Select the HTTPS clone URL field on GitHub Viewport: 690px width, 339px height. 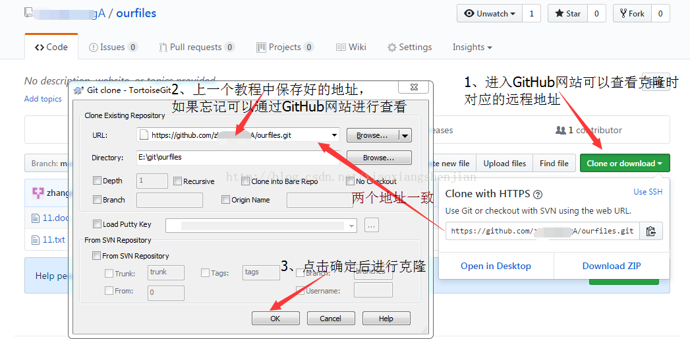coord(542,231)
